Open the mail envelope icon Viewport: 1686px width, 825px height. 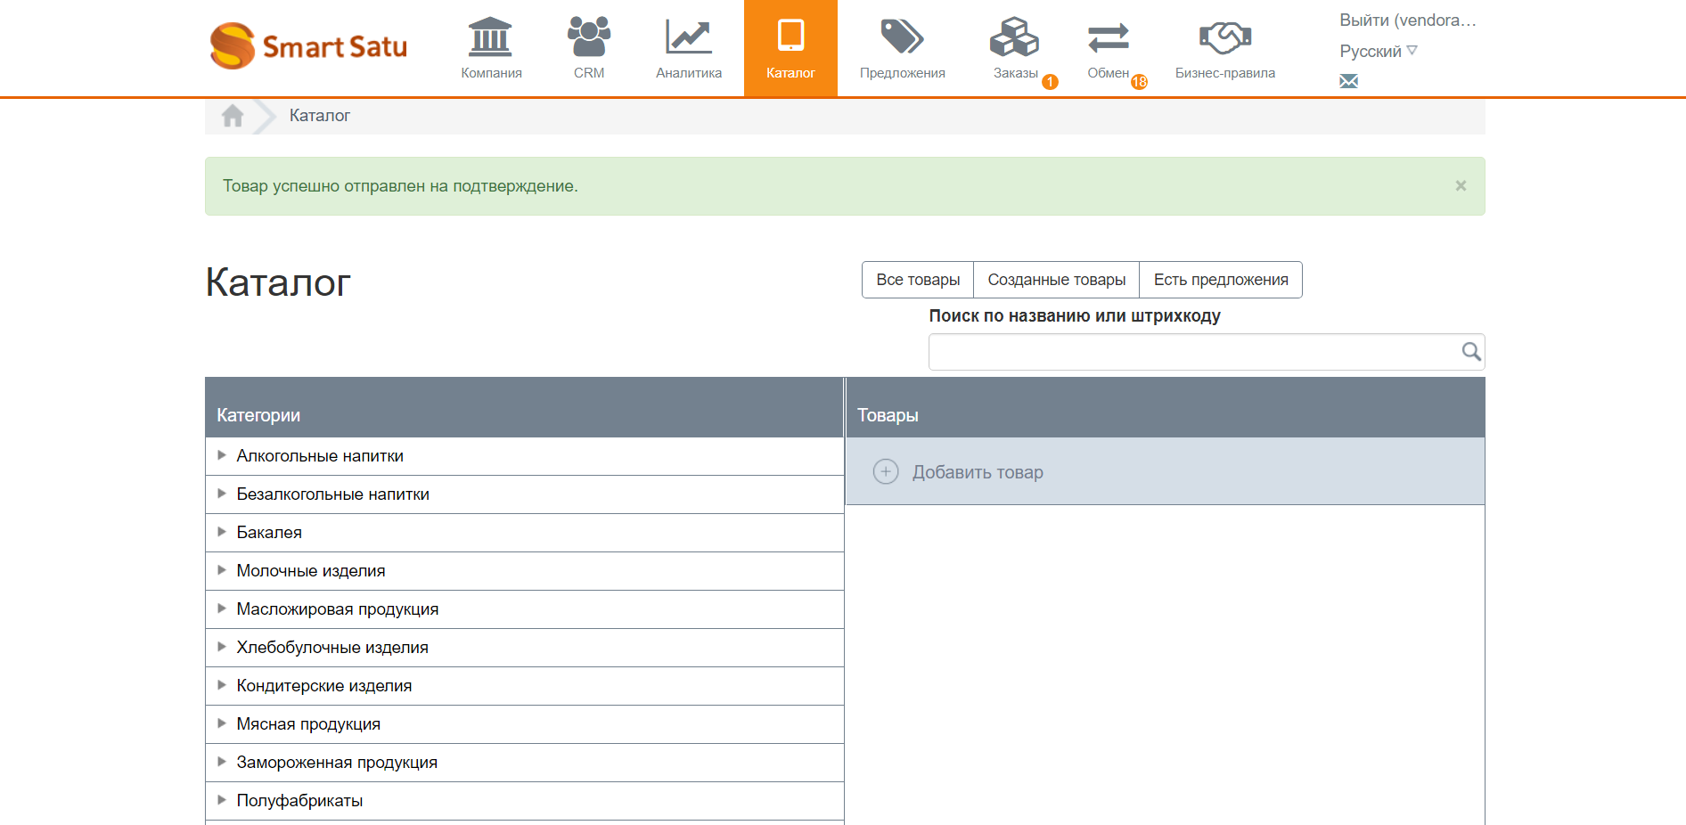(x=1349, y=81)
